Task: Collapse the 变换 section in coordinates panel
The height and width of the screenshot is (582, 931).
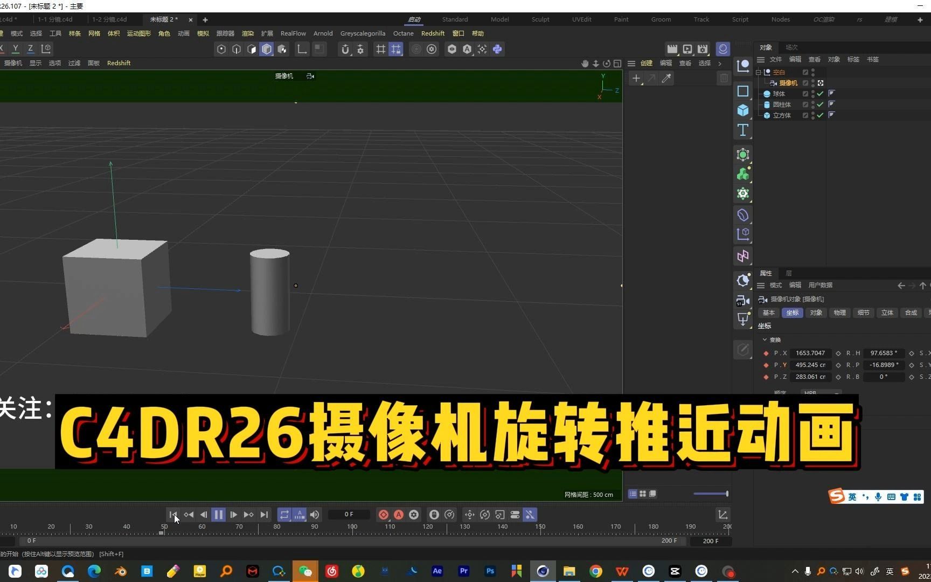Action: pyautogui.click(x=765, y=339)
